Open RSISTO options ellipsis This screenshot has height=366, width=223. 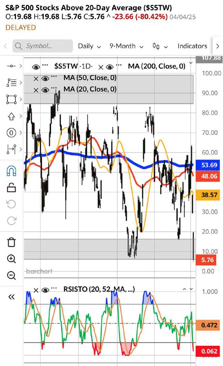click(x=54, y=288)
